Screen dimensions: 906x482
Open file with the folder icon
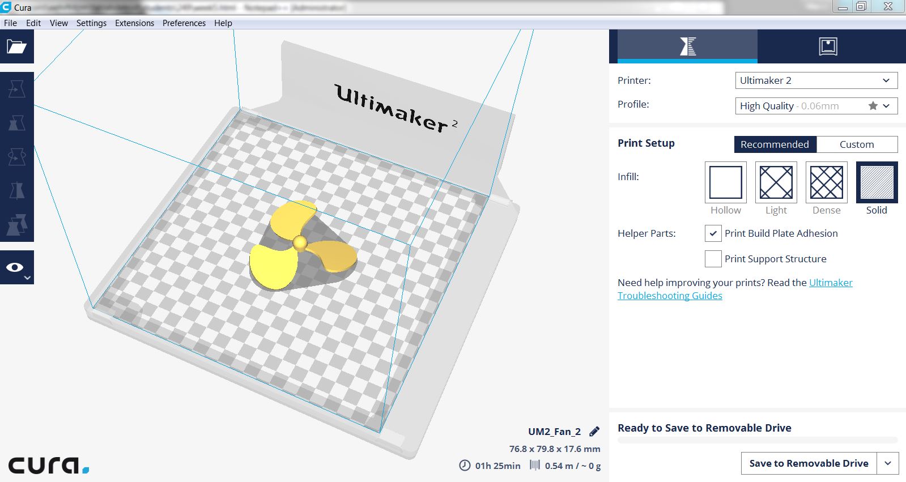click(16, 46)
